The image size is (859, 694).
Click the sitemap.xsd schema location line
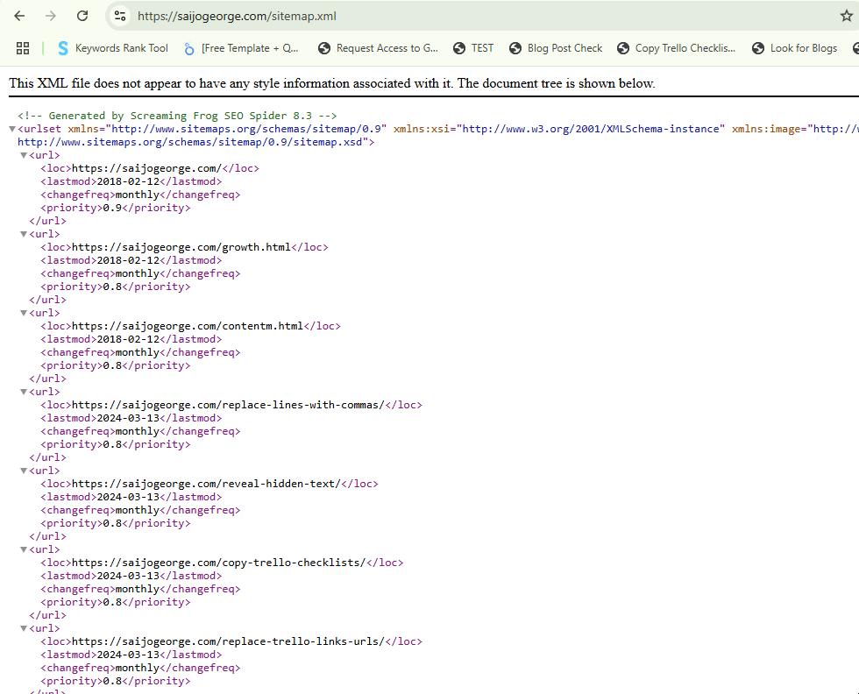click(196, 142)
